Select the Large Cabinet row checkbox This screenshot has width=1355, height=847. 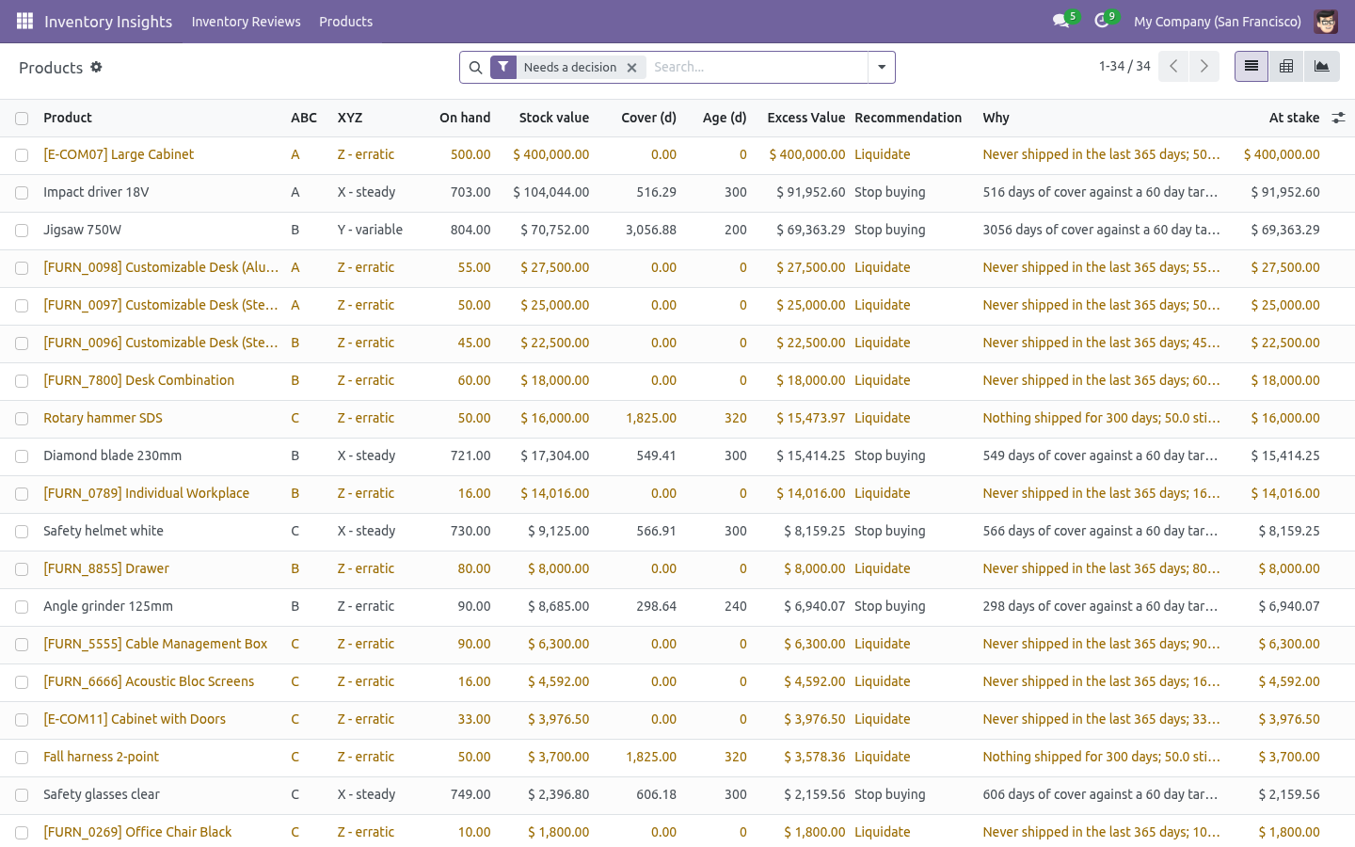tap(22, 155)
